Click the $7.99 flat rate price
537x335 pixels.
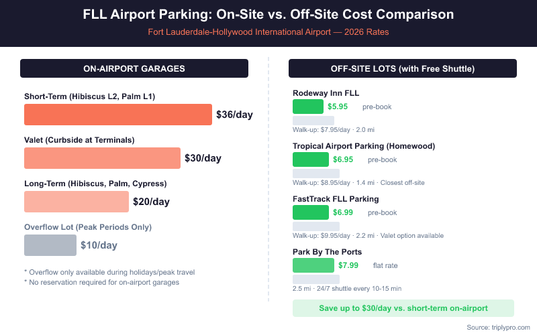[x=348, y=265]
